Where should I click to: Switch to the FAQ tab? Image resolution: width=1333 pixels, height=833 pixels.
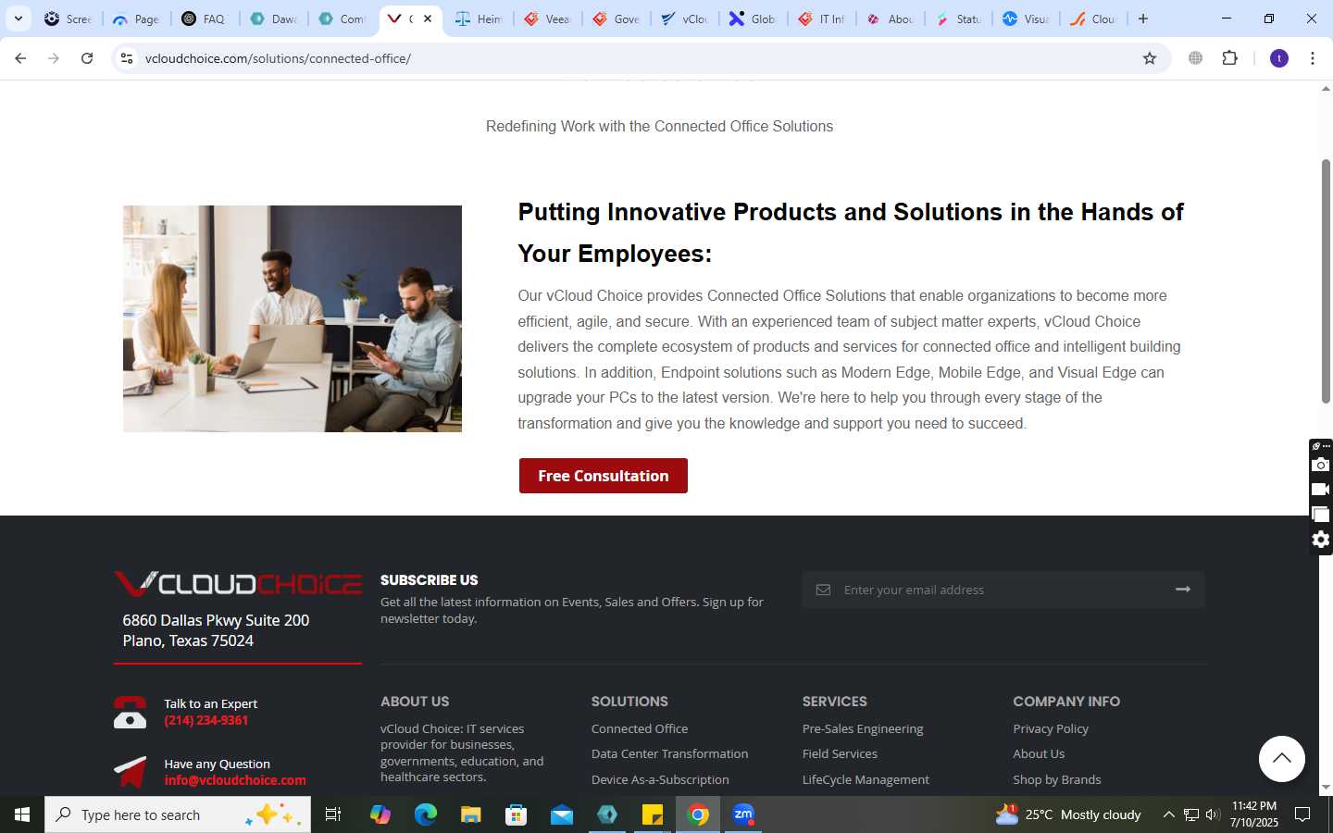(x=206, y=19)
